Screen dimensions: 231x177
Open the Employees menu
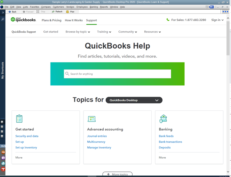click(x=82, y=7)
